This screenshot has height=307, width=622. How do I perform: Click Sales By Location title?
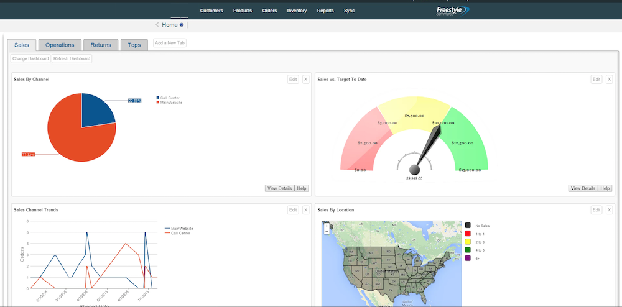(336, 210)
